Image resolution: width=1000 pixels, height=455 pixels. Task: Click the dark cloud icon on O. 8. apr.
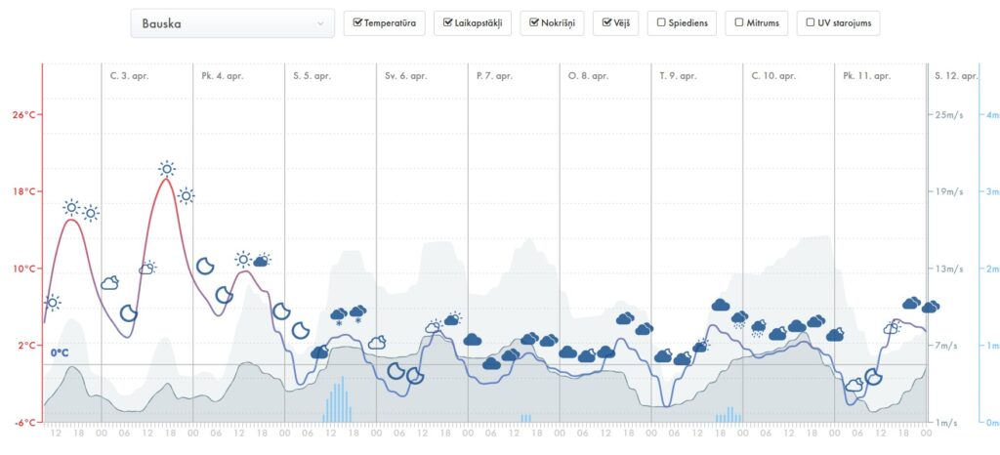(625, 318)
